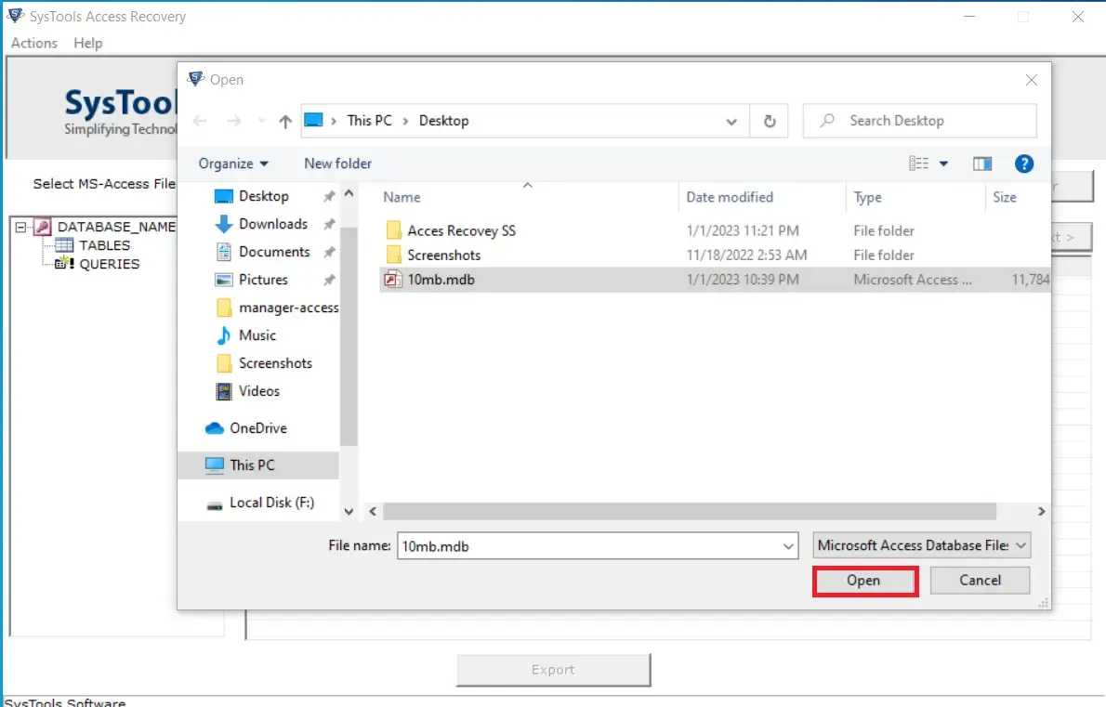The width and height of the screenshot is (1106, 707).
Task: Click horizontal scrollbar right arrow in file list
Action: tap(1041, 512)
